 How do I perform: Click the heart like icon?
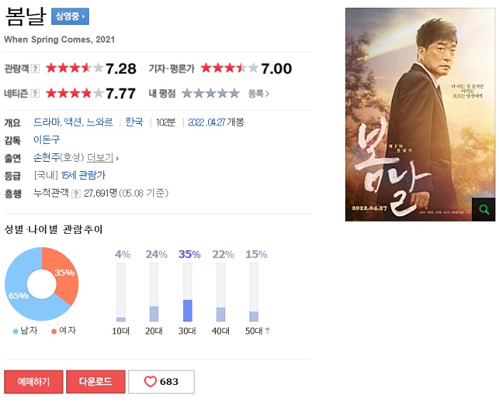150,381
